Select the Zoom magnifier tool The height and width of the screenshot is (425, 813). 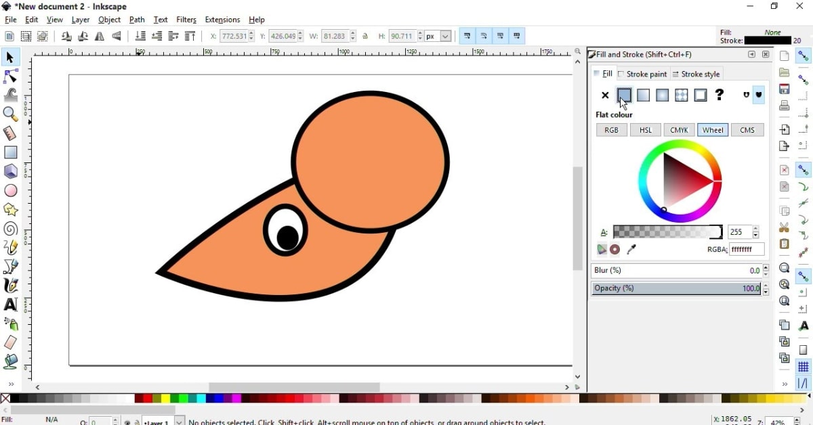10,114
